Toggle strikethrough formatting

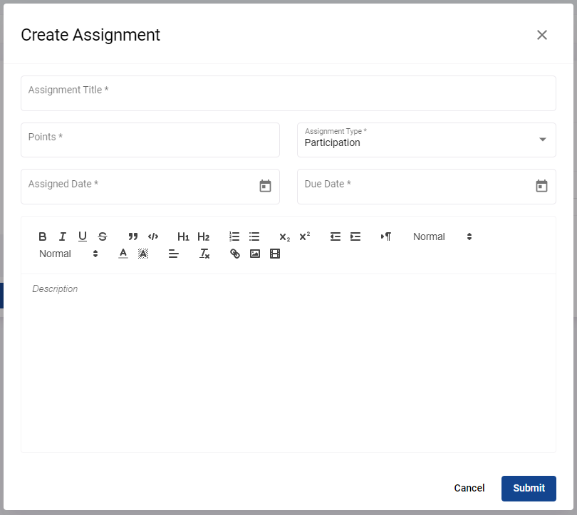pyautogui.click(x=103, y=236)
